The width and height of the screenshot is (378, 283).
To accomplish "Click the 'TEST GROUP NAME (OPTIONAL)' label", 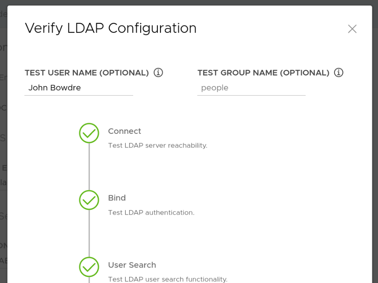I will (263, 73).
